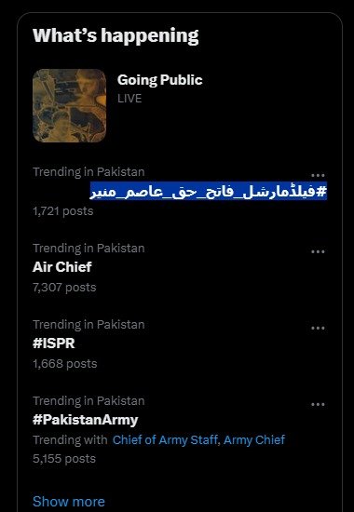Select the highlighted Urdu hashtag trend
The height and width of the screenshot is (512, 354).
click(x=209, y=192)
